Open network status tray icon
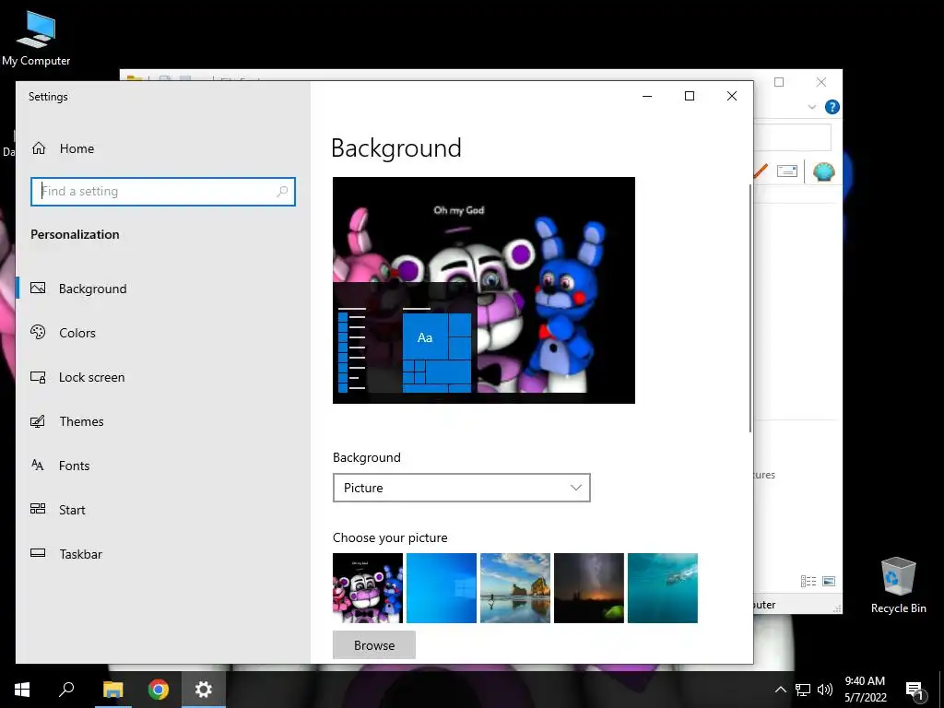 point(803,690)
